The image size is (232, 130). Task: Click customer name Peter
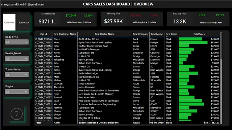(x=57, y=46)
